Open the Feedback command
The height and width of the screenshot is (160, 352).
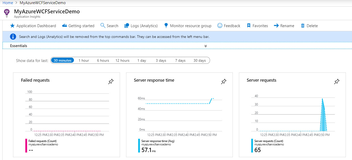229,26
